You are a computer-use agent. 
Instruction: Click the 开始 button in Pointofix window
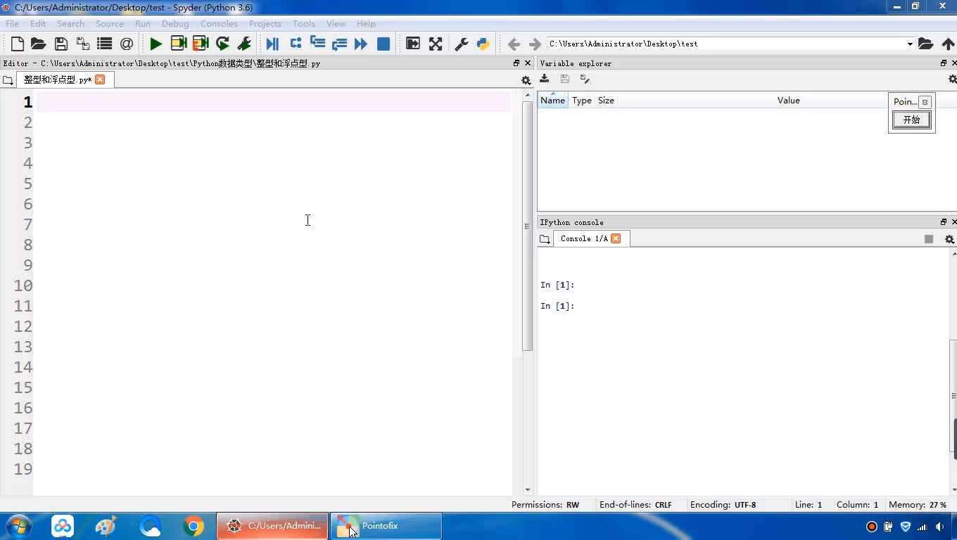[x=911, y=120]
